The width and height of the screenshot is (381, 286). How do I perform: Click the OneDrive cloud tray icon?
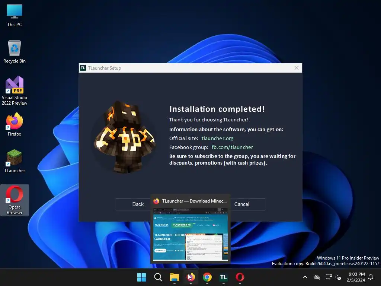click(x=317, y=277)
